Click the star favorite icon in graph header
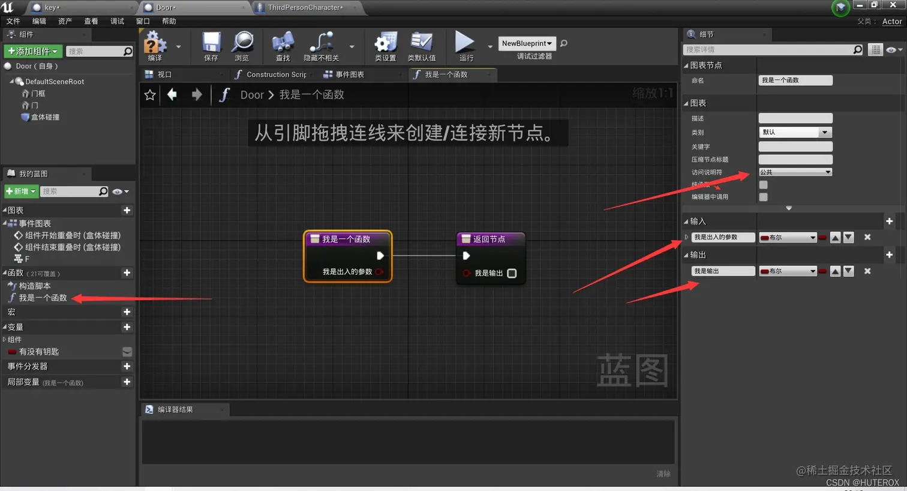 pos(150,95)
